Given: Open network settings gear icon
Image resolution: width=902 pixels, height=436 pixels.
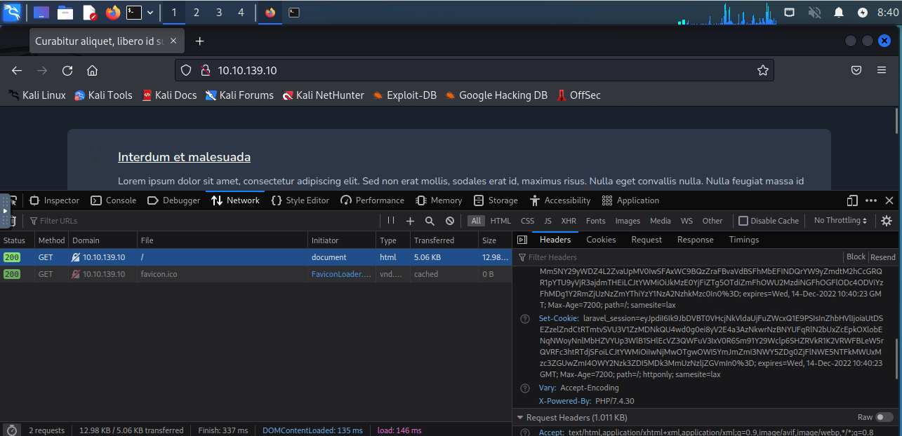Looking at the screenshot, I should [887, 221].
